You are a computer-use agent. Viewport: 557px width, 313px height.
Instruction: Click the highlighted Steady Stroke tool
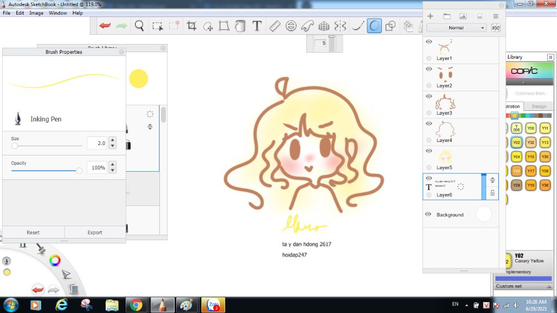[x=374, y=26]
